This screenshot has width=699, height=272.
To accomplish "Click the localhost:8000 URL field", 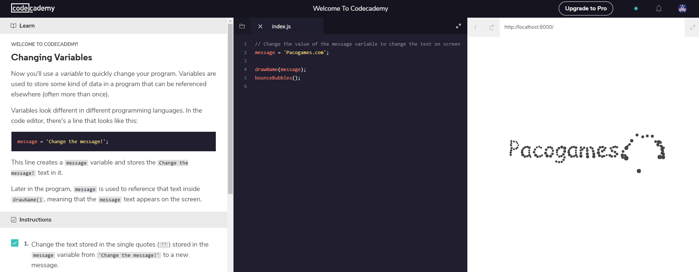I will [x=592, y=27].
